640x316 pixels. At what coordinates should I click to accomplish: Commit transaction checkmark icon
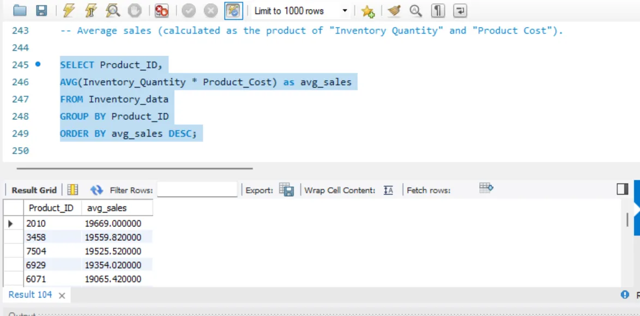189,11
